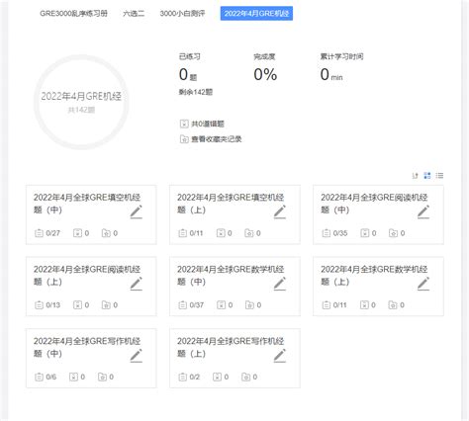Open 2022年4月全球GRE写作机经题（上）title
The image size is (469, 421).
[231, 347]
